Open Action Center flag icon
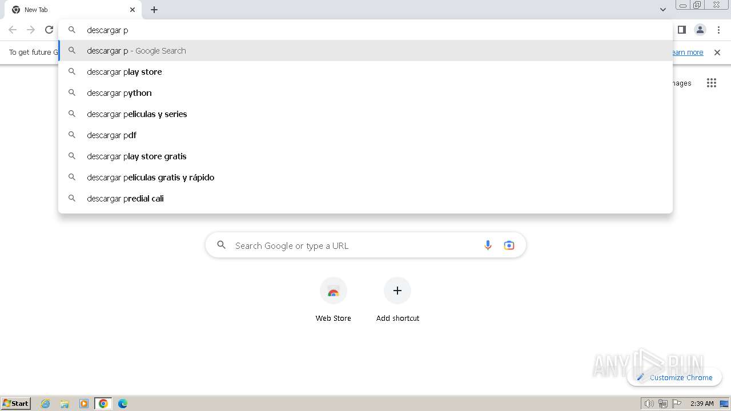The image size is (731, 411). pos(677,404)
